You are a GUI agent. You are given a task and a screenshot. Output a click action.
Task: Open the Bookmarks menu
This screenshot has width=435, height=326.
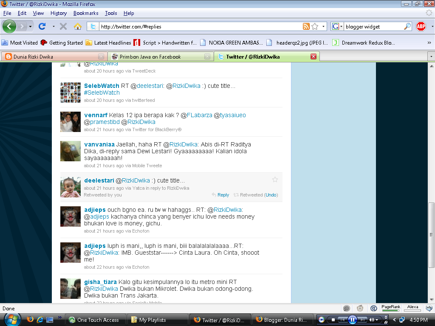tap(86, 13)
